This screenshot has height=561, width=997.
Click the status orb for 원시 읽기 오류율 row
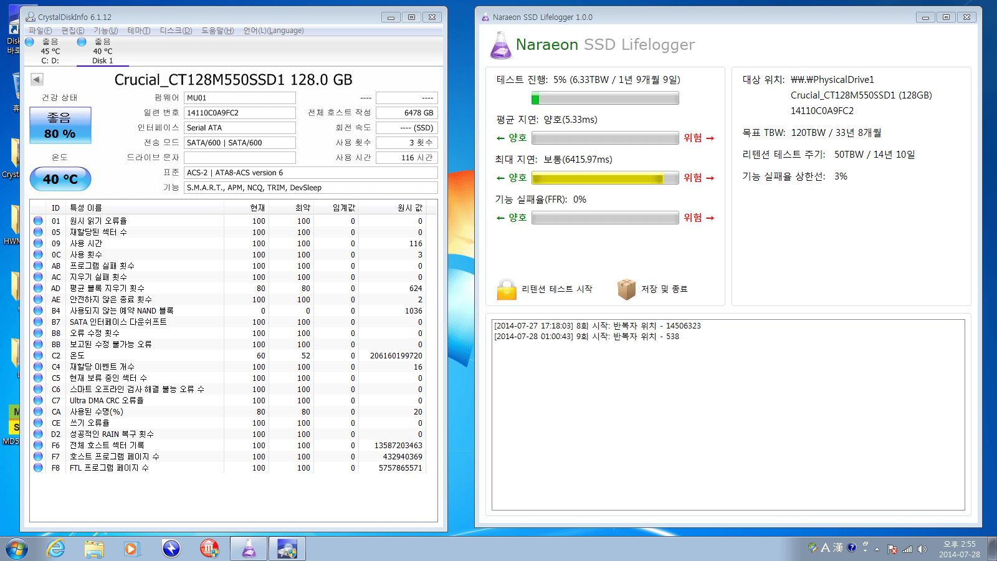click(x=38, y=221)
